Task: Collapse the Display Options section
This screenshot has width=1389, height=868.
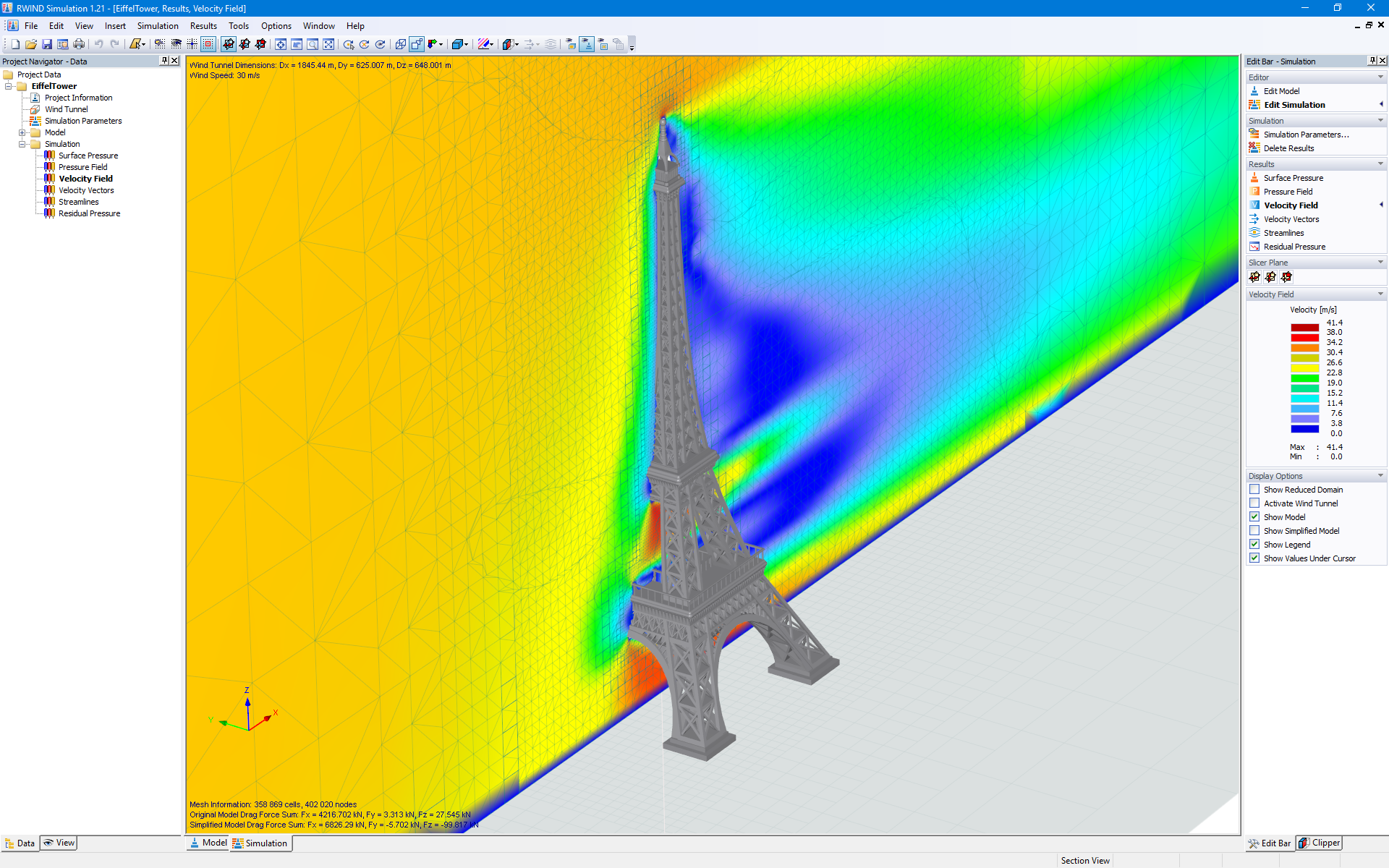Action: pos(1380,476)
